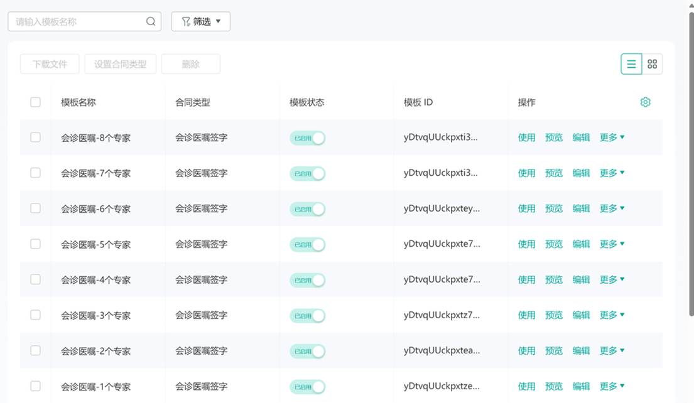Image resolution: width=694 pixels, height=403 pixels.
Task: Toggle status switch for 会诊医嘱-3个专家
Action: (307, 316)
